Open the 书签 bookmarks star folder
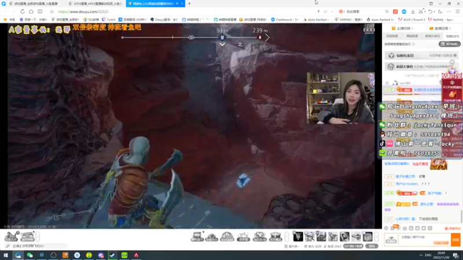 9,20
